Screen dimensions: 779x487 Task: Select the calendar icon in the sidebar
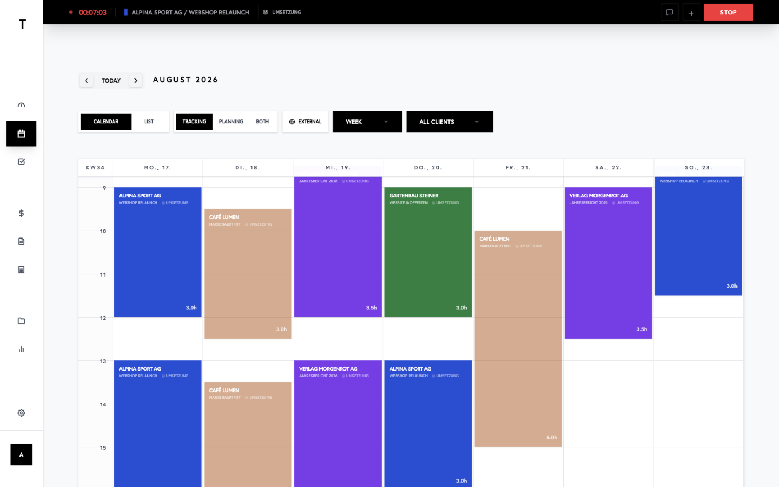pos(21,134)
